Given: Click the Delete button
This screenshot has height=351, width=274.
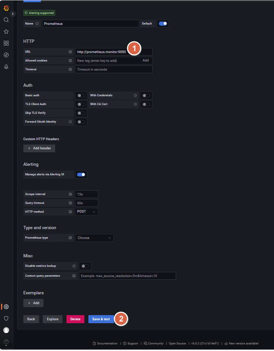Looking at the screenshot, I should coord(75,319).
